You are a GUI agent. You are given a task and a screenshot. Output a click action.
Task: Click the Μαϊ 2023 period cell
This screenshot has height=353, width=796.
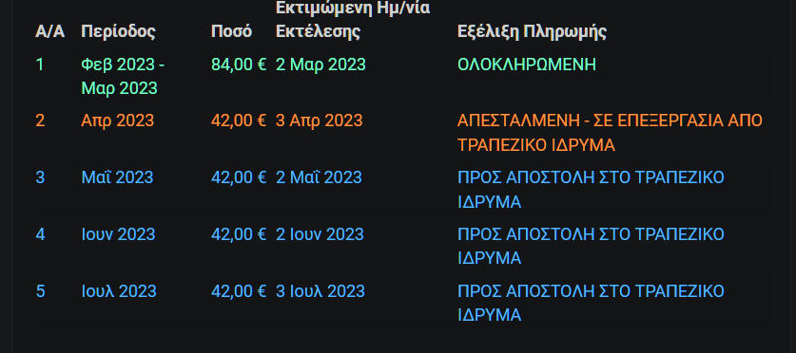117,177
